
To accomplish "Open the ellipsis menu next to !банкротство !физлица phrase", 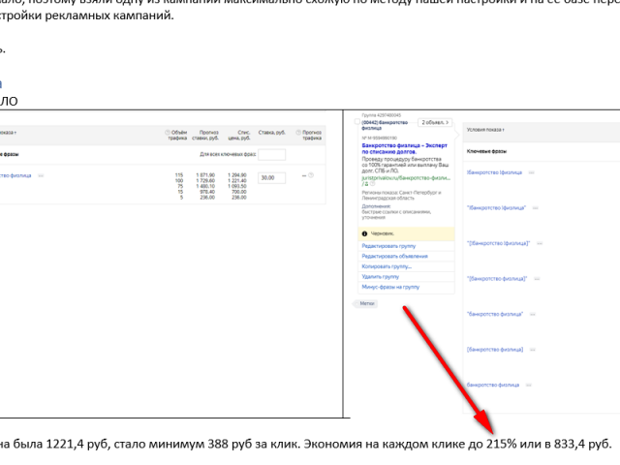I will coord(532,172).
